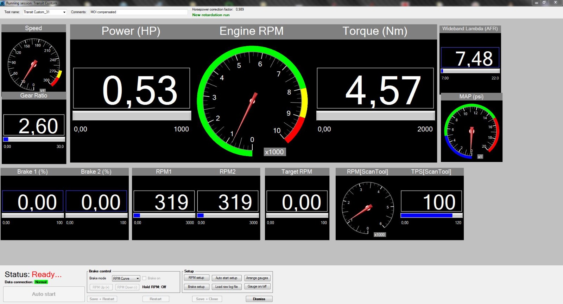Open the Test name dropdown
The height and width of the screenshot is (304, 563).
[64, 12]
